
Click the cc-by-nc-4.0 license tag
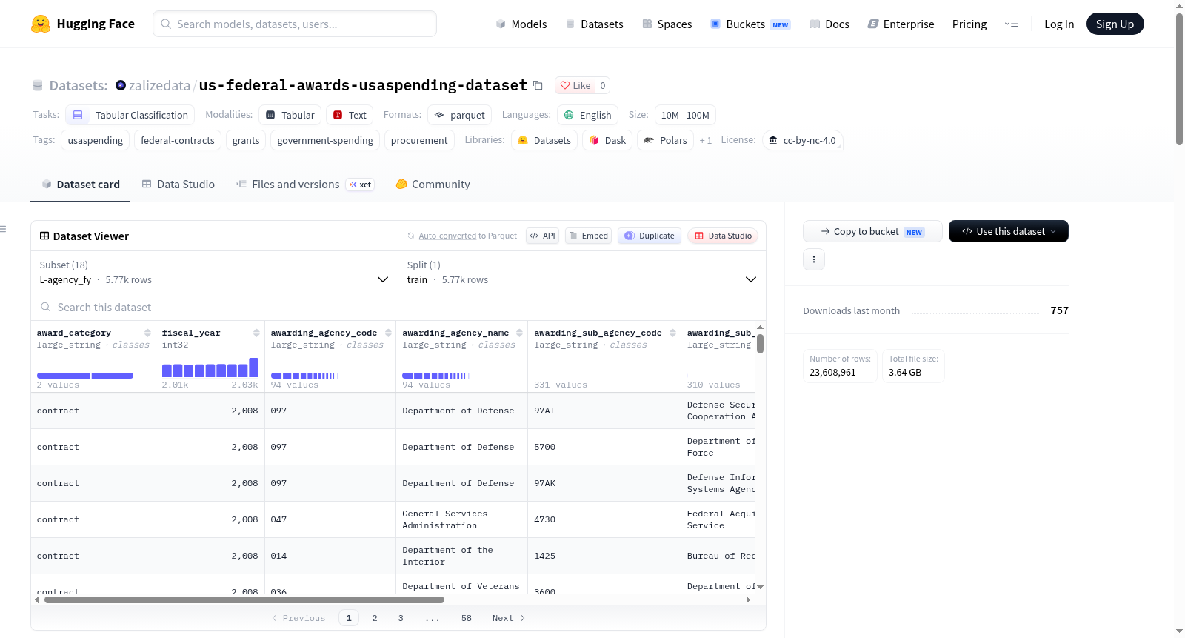[802, 140]
